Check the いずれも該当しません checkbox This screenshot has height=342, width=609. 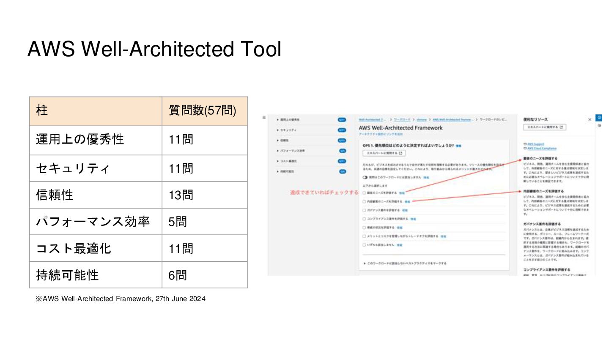pos(364,245)
